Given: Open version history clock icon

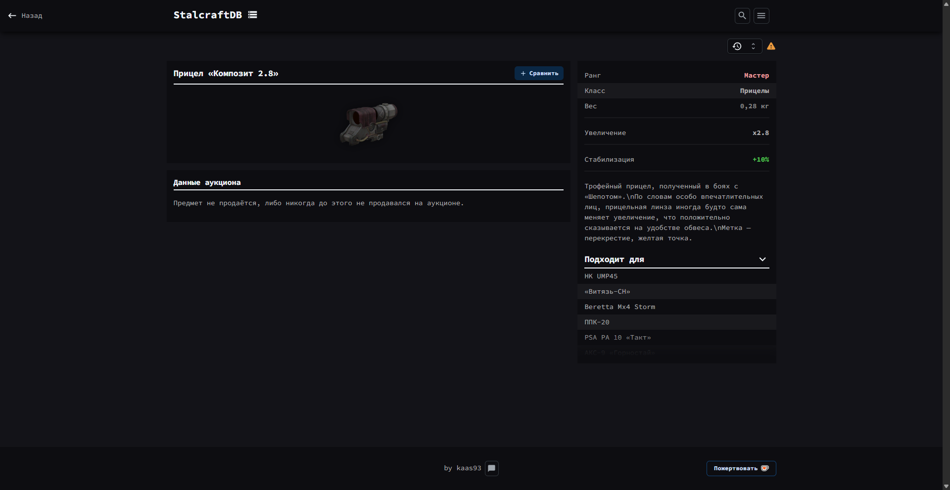Looking at the screenshot, I should (x=737, y=46).
